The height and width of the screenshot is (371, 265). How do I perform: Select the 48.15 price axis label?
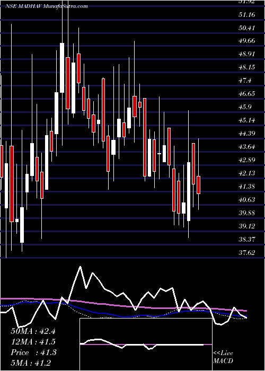click(247, 67)
